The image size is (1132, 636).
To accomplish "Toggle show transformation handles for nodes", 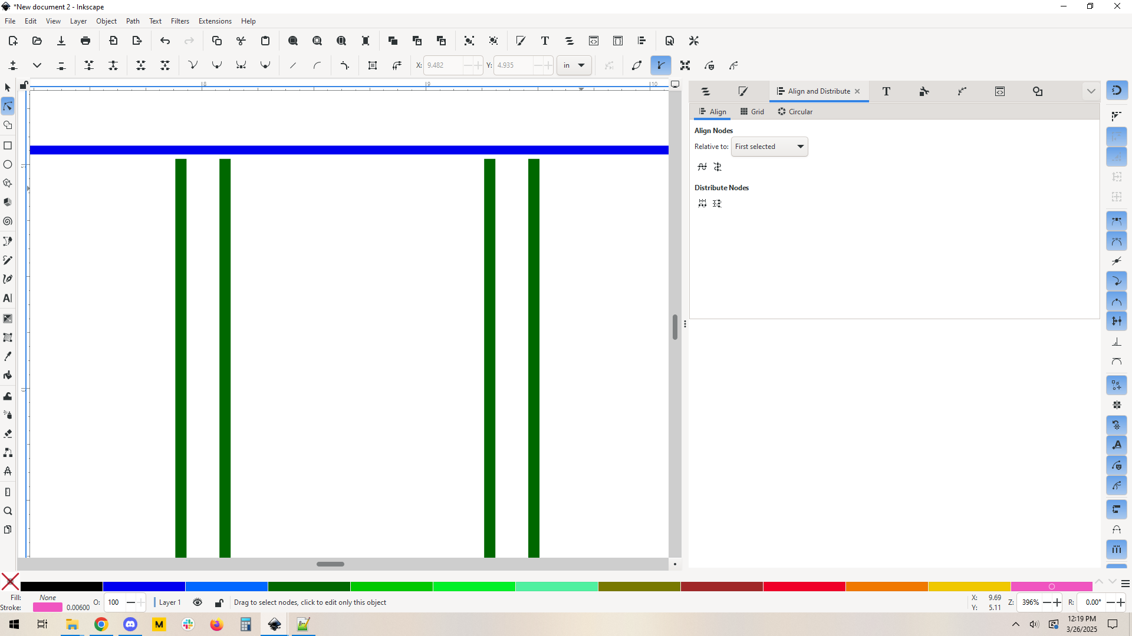I will [685, 65].
